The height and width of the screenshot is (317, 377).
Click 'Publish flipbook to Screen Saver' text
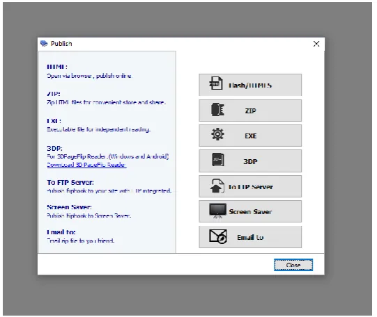coord(89,216)
